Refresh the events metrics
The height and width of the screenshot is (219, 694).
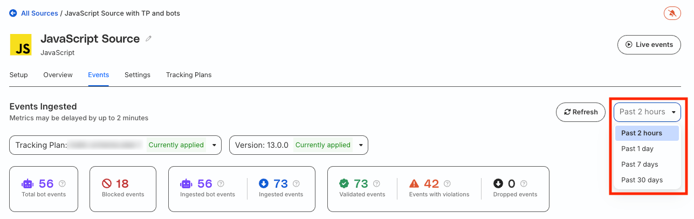tap(581, 112)
